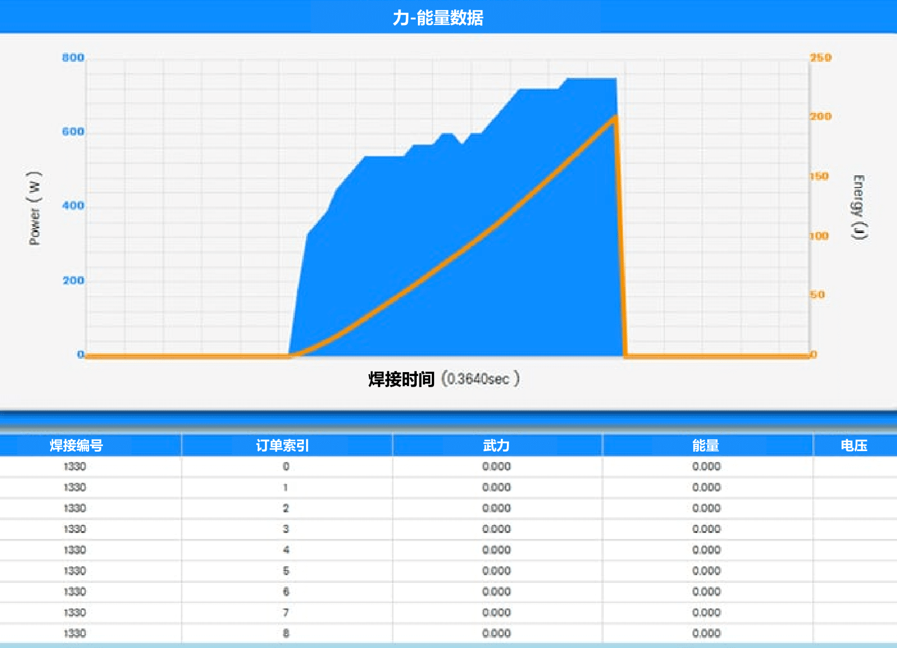Click the 电压 column header

tap(854, 446)
